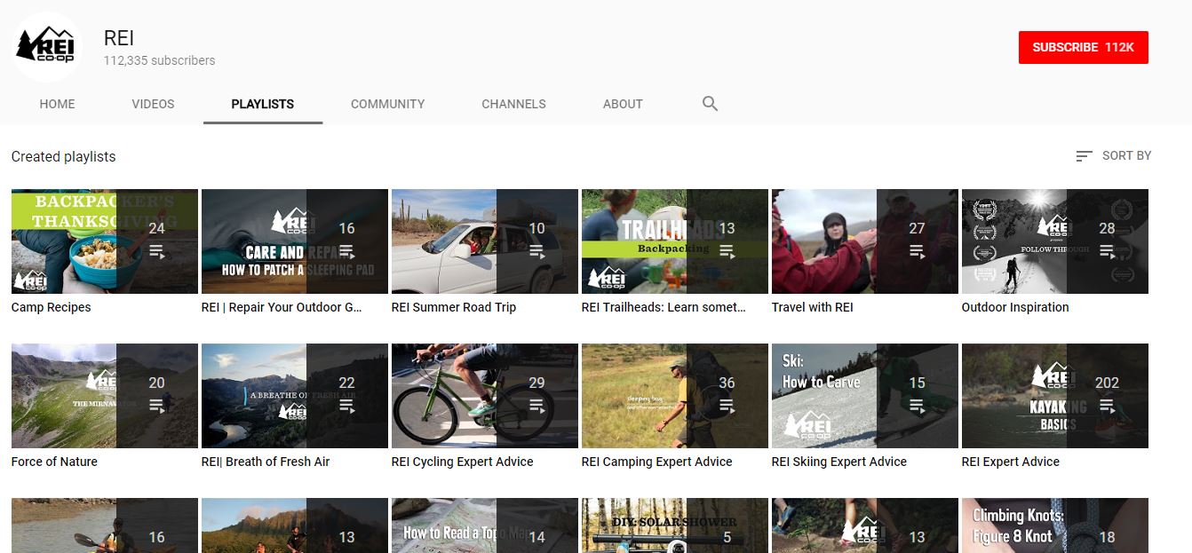Viewport: 1192px width, 553px height.
Task: Click playlist icon on REI Trailheads thumbnail
Action: (727, 252)
